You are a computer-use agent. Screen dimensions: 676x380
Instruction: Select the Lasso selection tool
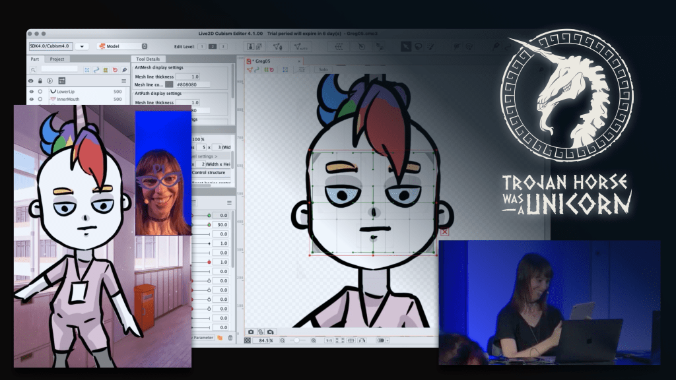tap(418, 47)
